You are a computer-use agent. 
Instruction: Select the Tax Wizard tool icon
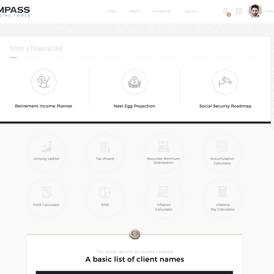[x=105, y=147]
